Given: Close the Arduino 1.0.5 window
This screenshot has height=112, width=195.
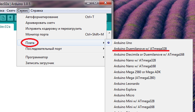Looking at the screenshot, I should click(x=105, y=3).
